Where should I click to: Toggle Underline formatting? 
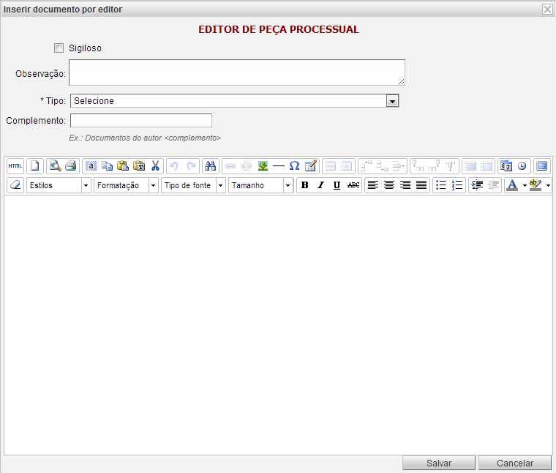click(337, 185)
